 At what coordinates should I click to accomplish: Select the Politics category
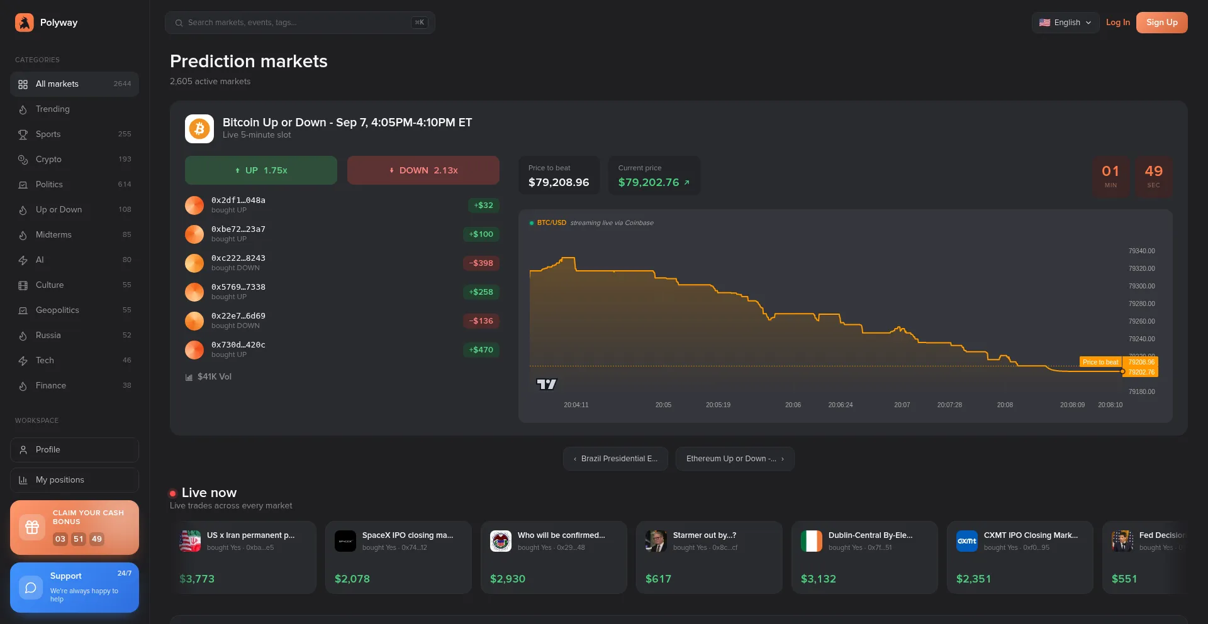click(74, 185)
